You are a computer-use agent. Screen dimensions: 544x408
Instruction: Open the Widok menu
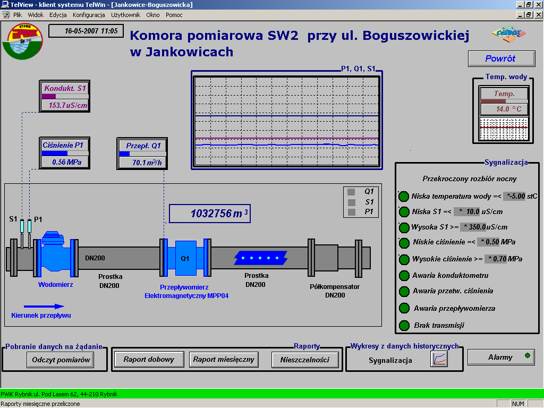[x=36, y=15]
